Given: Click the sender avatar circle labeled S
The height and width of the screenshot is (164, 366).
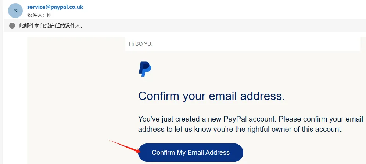Looking at the screenshot, I should coord(15,11).
